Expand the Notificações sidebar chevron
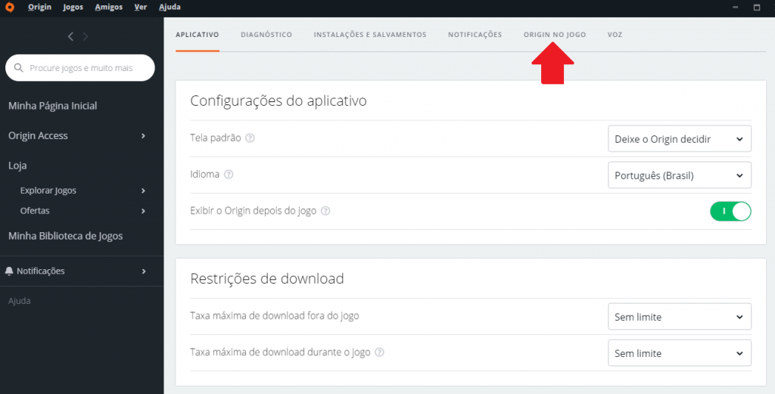 tap(143, 271)
